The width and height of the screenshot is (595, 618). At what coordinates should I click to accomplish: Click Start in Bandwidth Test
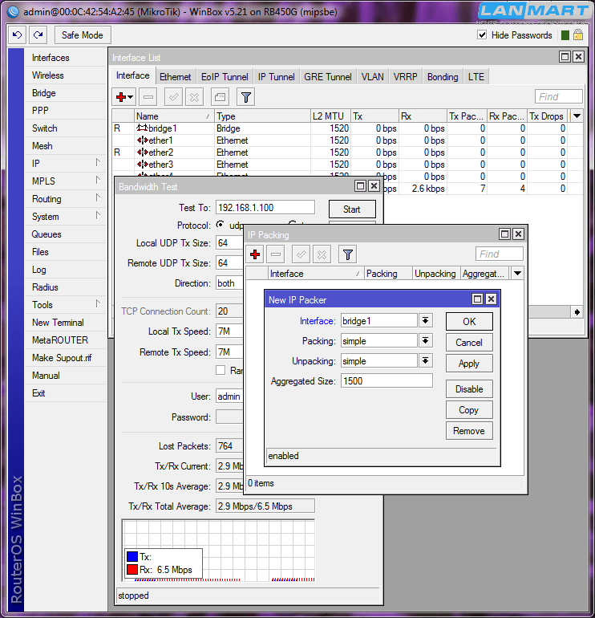(x=352, y=209)
